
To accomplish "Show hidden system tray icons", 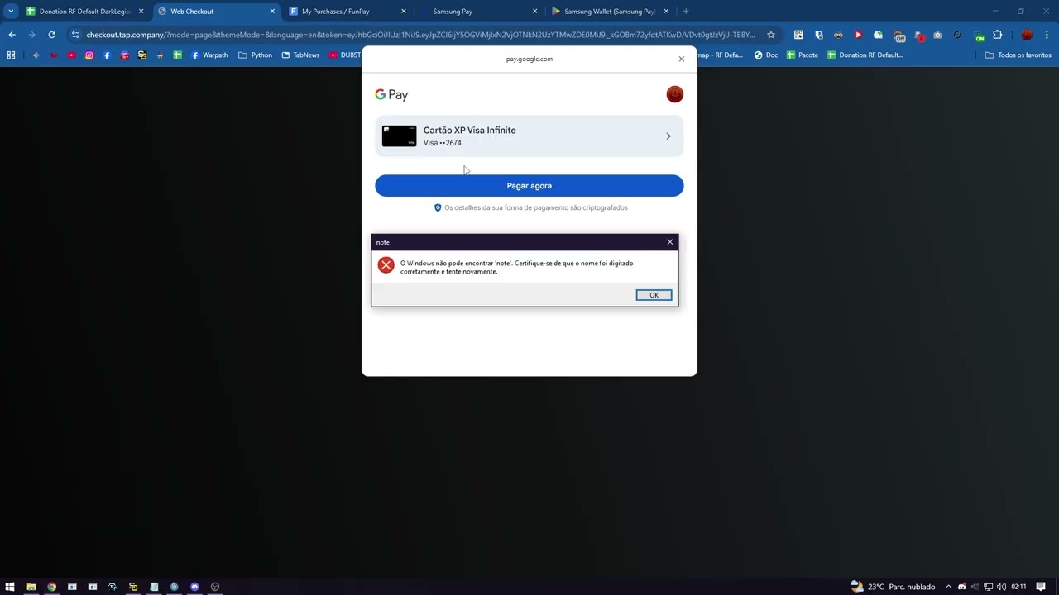I will tap(949, 587).
